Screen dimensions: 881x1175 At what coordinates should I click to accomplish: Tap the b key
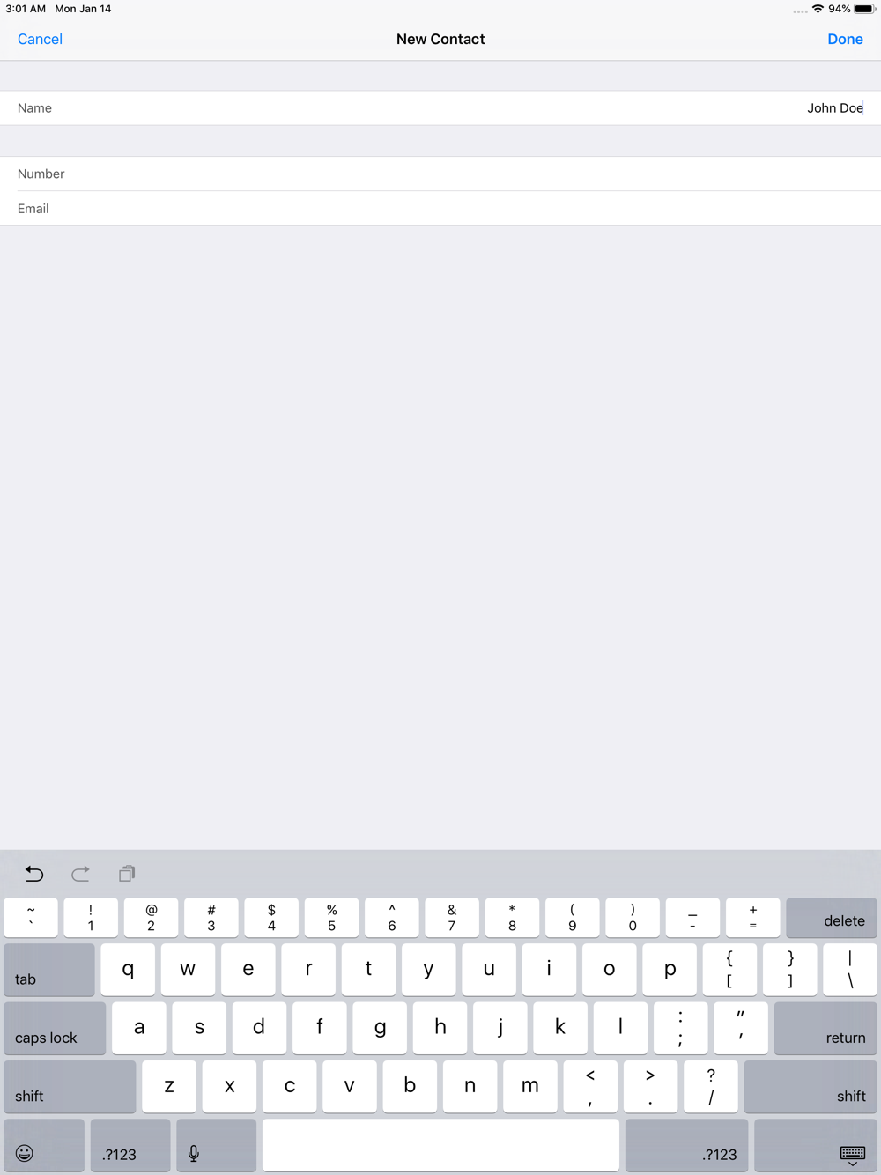click(410, 1087)
